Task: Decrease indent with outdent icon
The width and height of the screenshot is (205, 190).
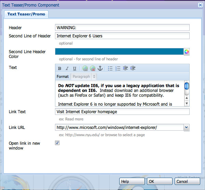Action: [125, 69]
